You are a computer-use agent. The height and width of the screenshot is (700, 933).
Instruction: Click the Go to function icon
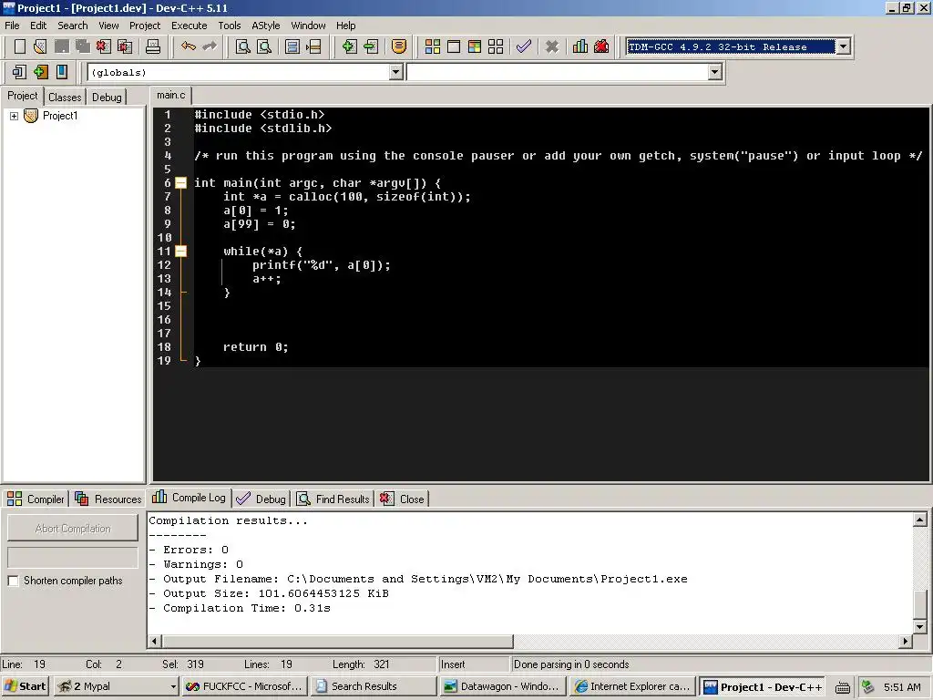[292, 46]
